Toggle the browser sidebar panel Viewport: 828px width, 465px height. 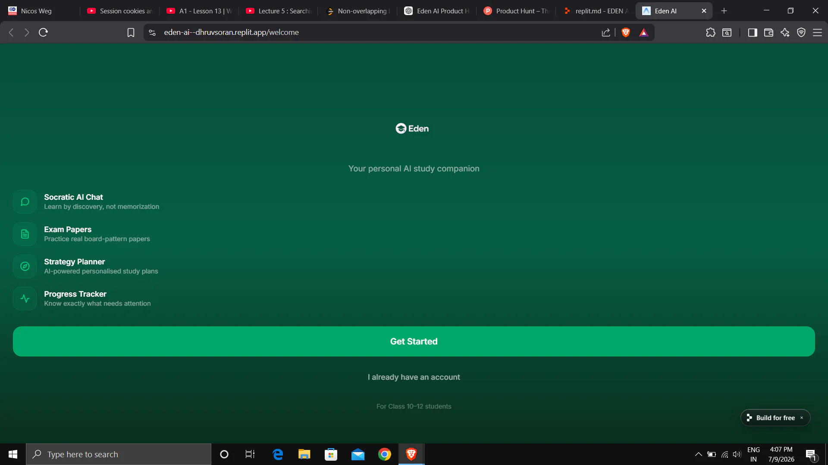click(753, 32)
